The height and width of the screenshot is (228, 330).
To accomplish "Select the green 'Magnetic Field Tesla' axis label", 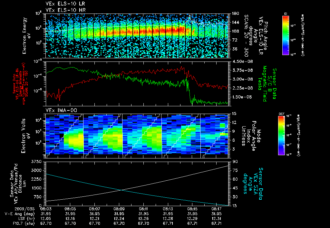I will coord(262,84).
